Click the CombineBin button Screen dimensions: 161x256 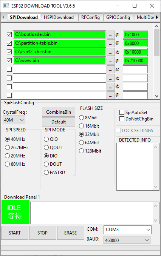click(59, 112)
